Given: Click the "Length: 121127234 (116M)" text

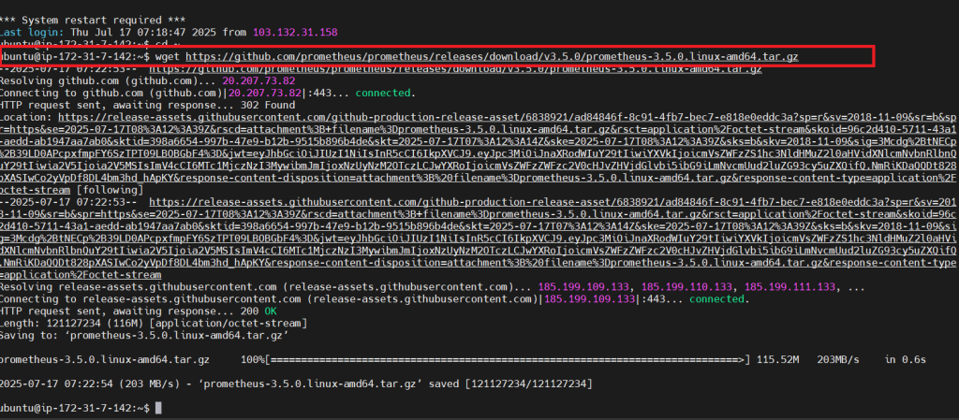Looking at the screenshot, I should (x=72, y=323).
